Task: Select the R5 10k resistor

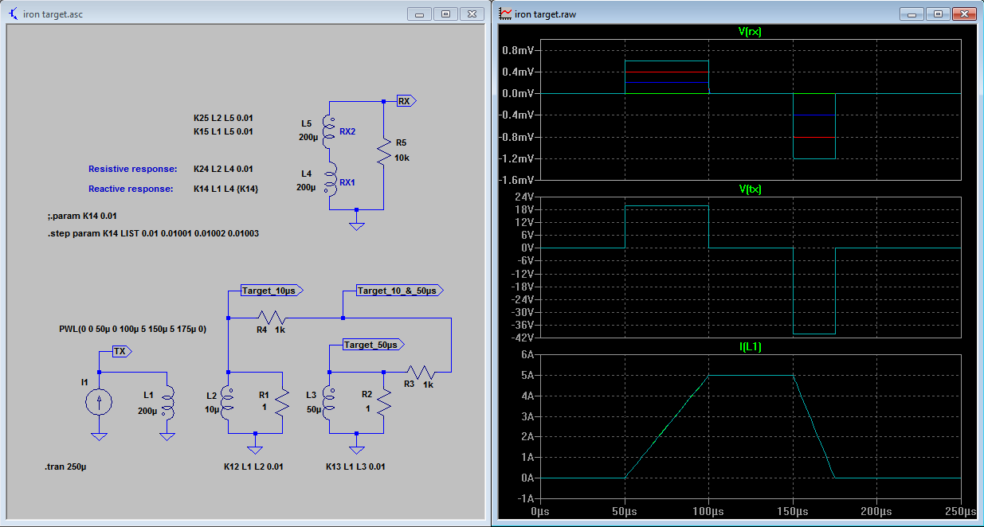Action: tap(384, 151)
